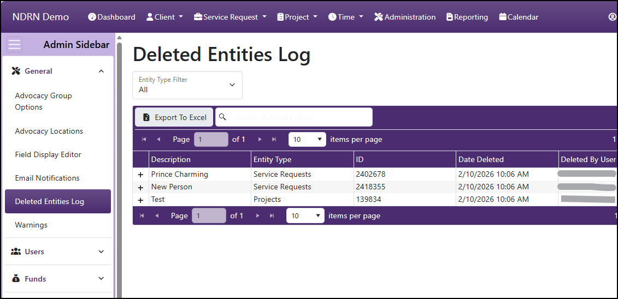The height and width of the screenshot is (299, 618).
Task: Collapse the General sidebar section
Action: click(x=58, y=71)
